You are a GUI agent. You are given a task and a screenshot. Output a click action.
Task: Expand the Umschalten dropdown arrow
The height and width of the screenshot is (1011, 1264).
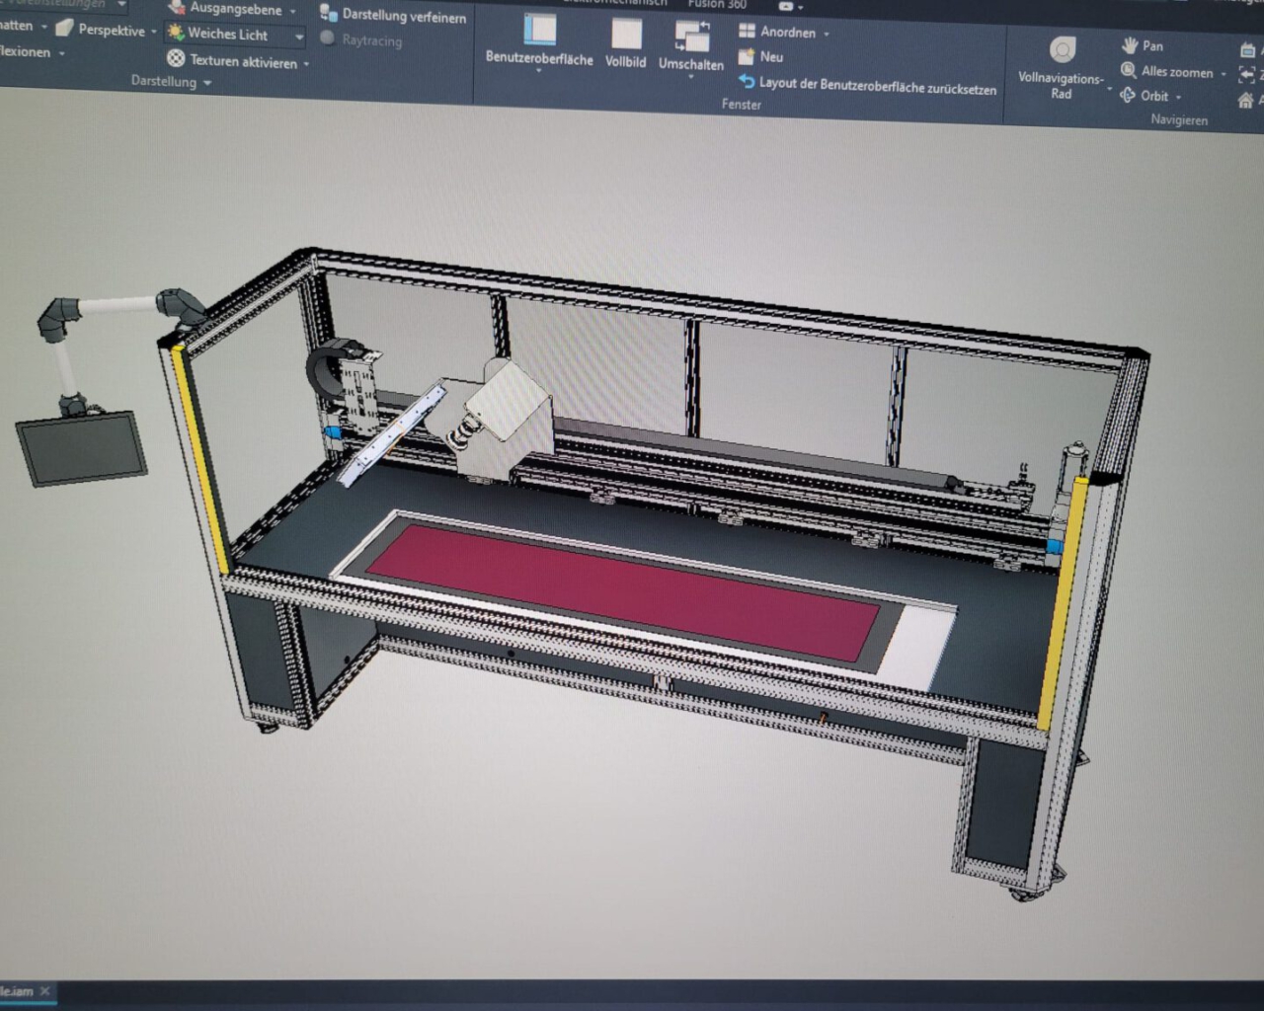tap(691, 76)
